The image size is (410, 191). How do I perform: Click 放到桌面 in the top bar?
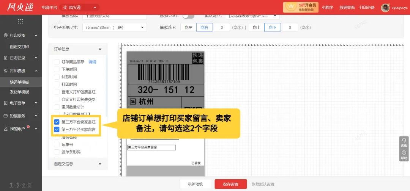point(347,8)
